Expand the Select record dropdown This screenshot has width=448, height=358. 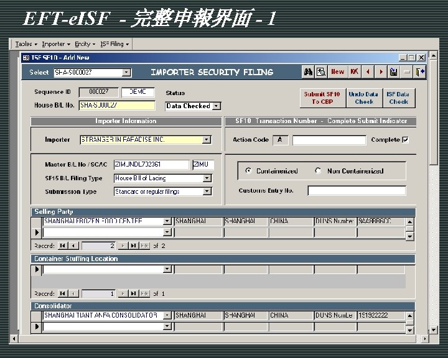[126, 73]
